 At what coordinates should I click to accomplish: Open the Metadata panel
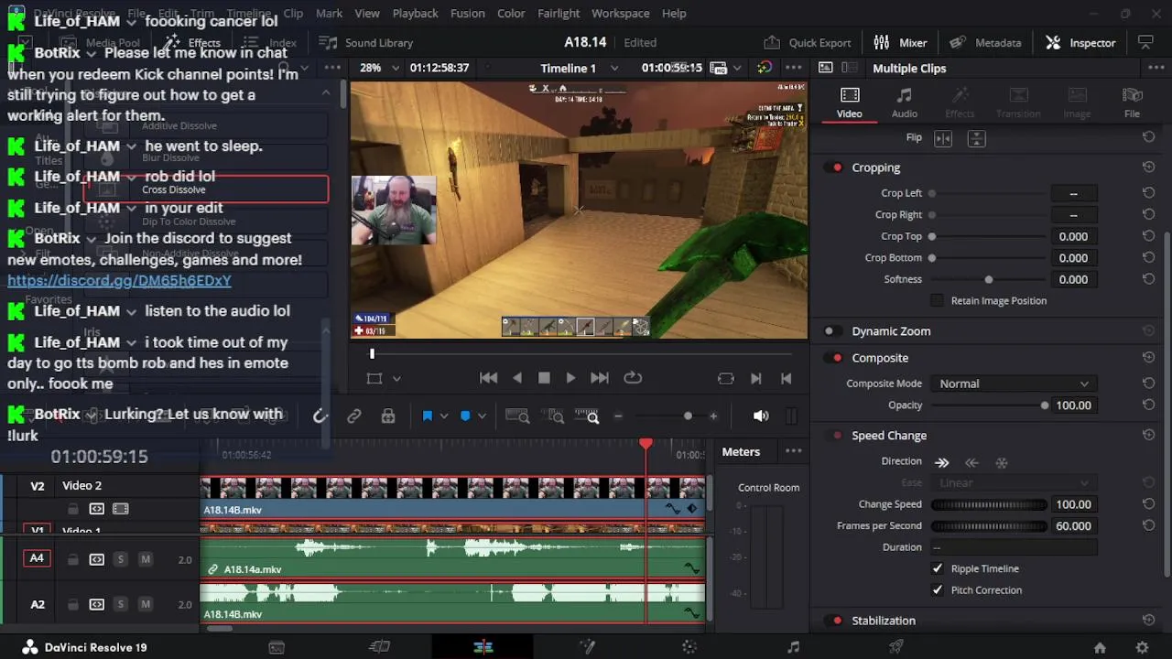click(985, 43)
